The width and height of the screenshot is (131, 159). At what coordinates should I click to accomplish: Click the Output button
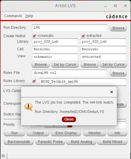pyautogui.click(x=38, y=133)
